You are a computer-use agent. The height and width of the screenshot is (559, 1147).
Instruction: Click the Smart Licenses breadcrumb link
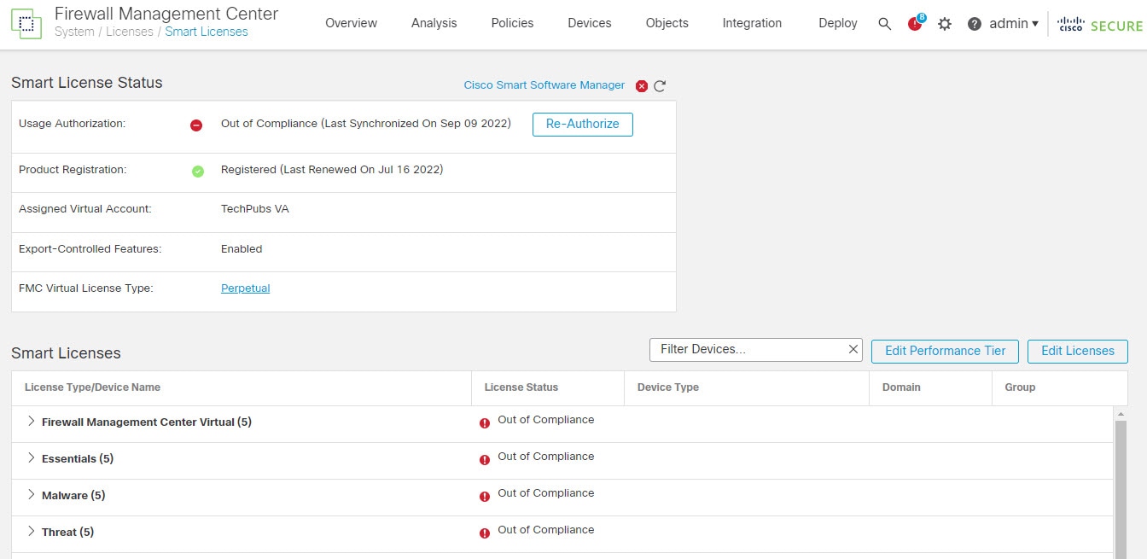207,32
